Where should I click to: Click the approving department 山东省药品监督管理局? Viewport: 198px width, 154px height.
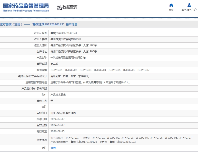(x=63, y=113)
